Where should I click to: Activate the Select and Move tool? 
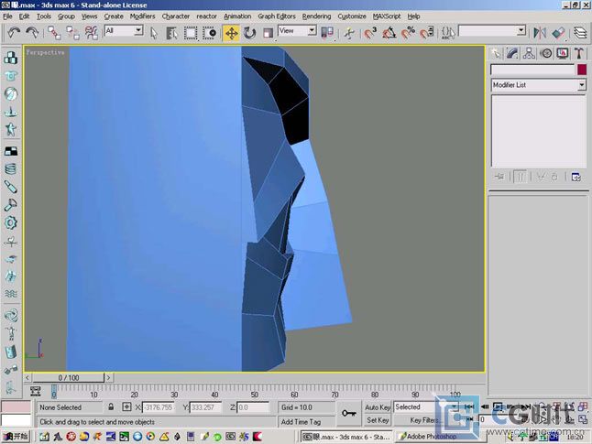231,33
